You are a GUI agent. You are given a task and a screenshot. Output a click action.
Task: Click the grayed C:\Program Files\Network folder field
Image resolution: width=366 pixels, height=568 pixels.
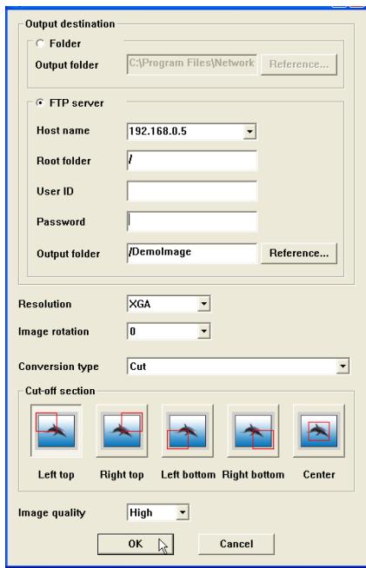coord(192,64)
